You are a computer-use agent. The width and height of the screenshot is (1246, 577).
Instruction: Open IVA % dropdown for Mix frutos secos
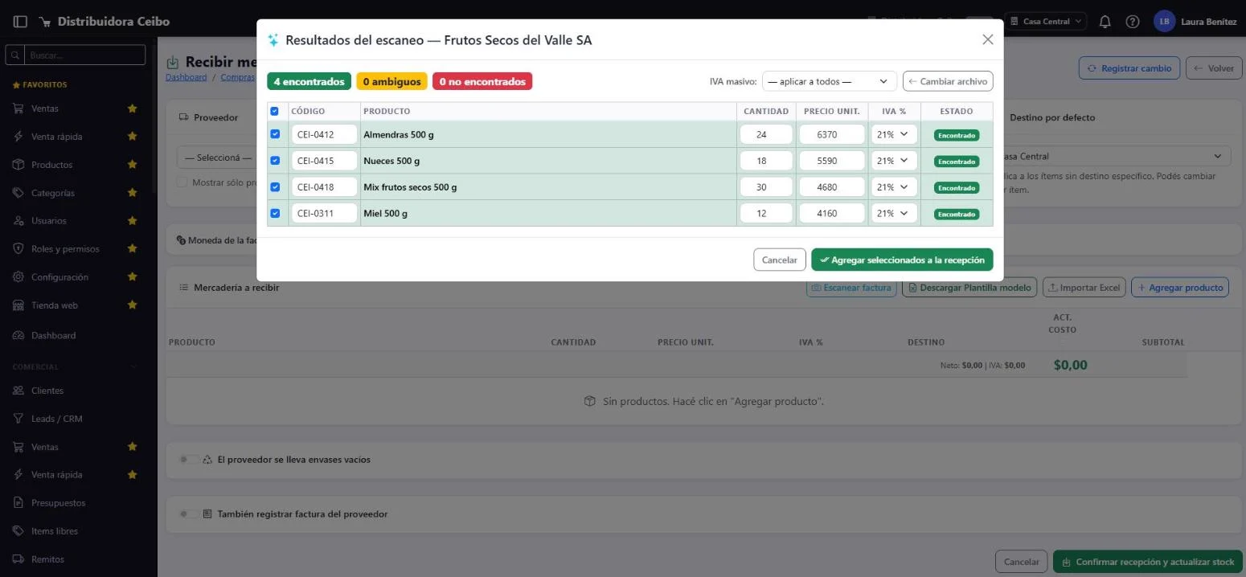[x=894, y=187]
